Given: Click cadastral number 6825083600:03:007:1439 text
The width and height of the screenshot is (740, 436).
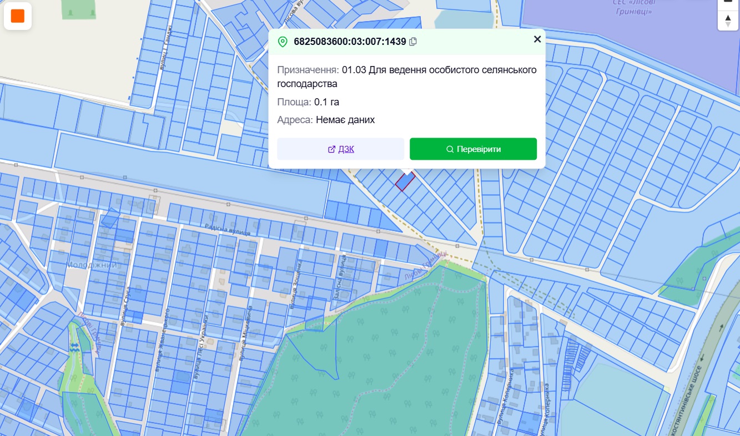Looking at the screenshot, I should coord(350,42).
